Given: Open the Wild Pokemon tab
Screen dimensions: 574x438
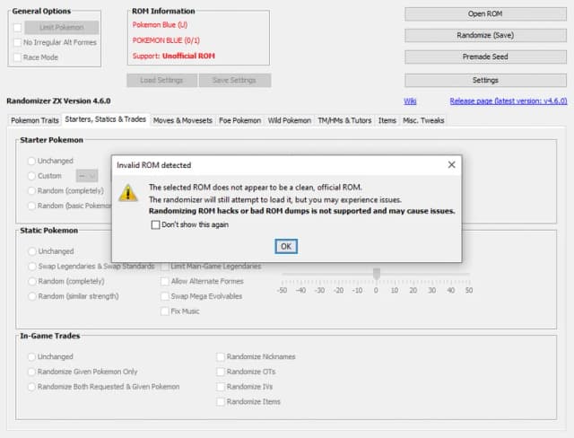Looking at the screenshot, I should (x=289, y=120).
